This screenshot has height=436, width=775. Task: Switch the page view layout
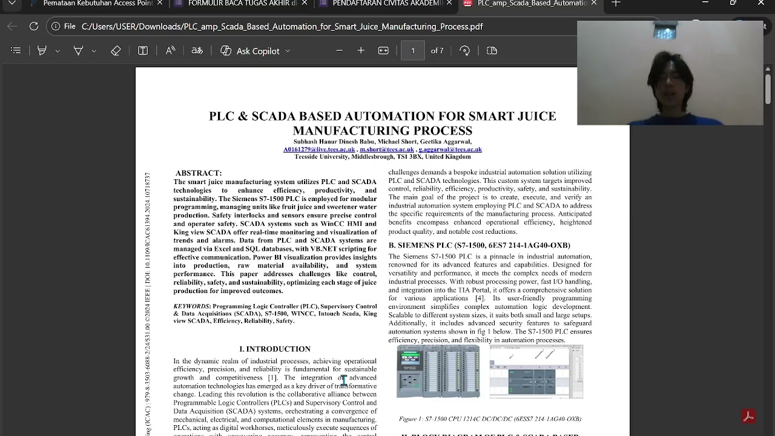[492, 51]
